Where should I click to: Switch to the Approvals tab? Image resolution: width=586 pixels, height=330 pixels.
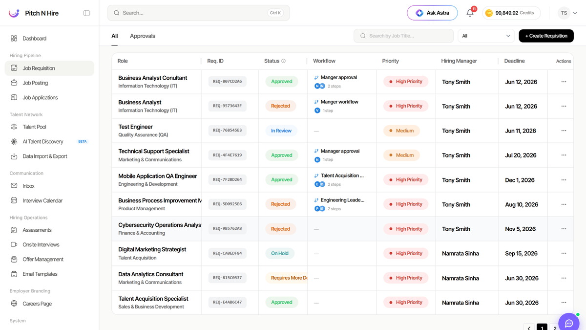pyautogui.click(x=143, y=36)
